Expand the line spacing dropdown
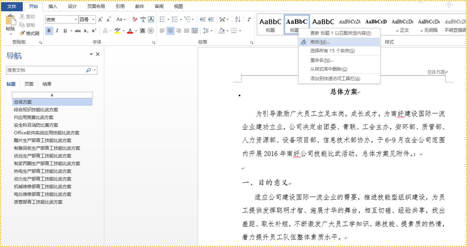This screenshot has height=247, width=467. (x=211, y=31)
